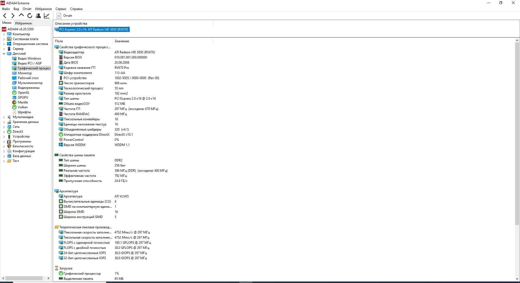Click the База данных tree icon

[9, 156]
